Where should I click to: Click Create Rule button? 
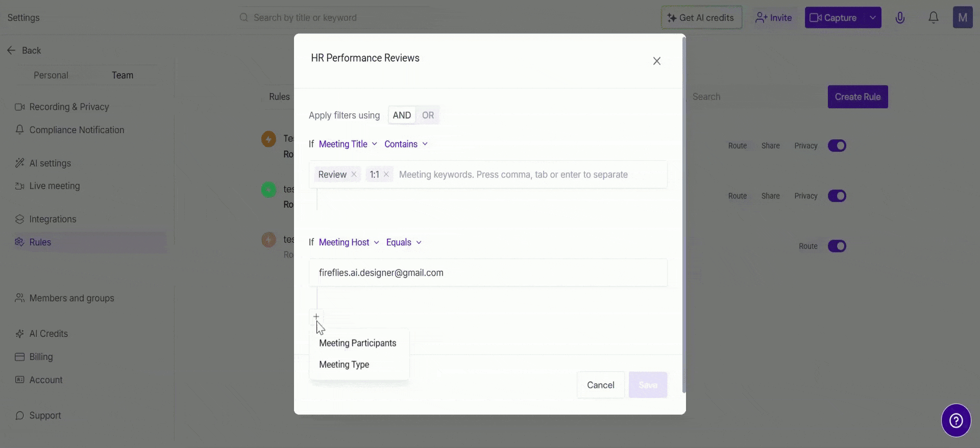tap(857, 97)
